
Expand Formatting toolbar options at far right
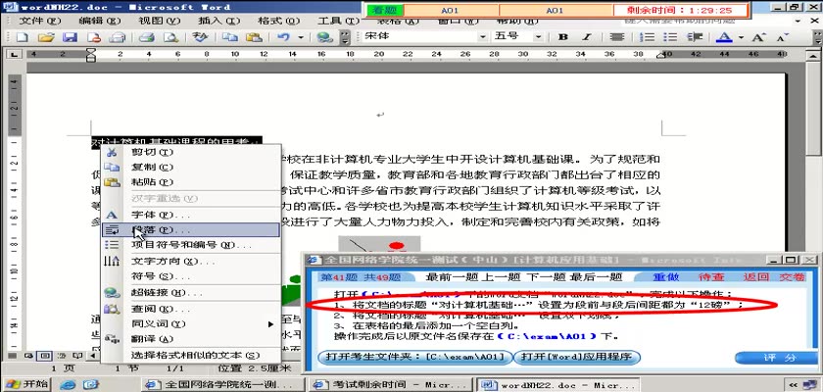coord(818,37)
